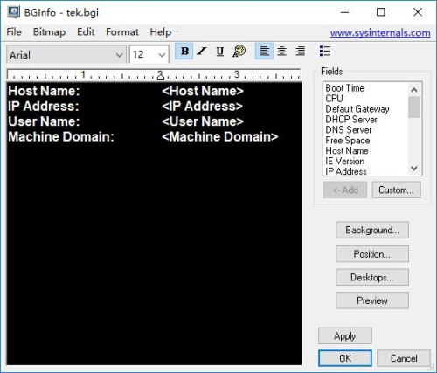Viewport: 437px width, 373px height.
Task: Open the Desktops... settings
Action: [x=372, y=277]
